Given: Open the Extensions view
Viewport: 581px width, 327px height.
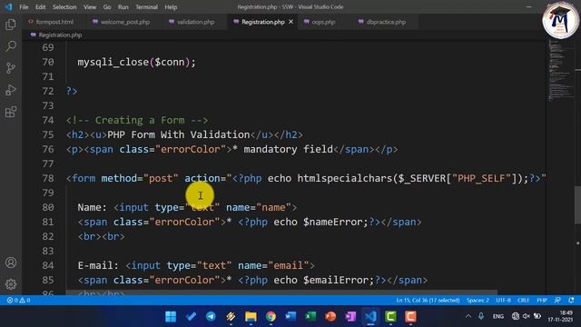Looking at the screenshot, I should 11,112.
